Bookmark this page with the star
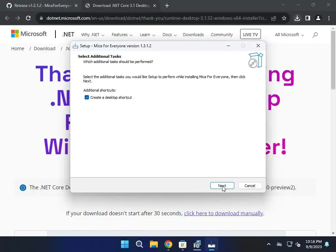This screenshot has height=252, width=336. pos(284,18)
